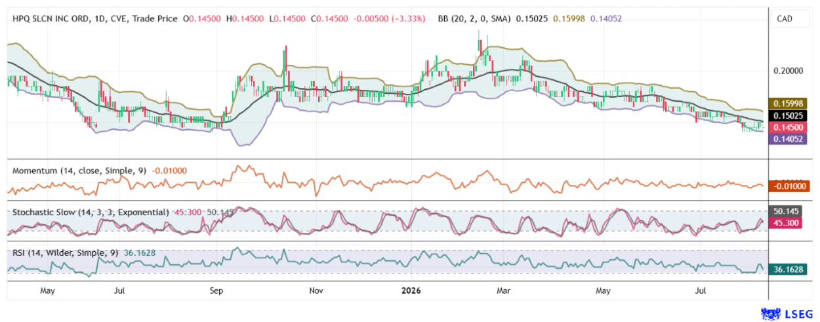The image size is (820, 322).
Task: Click the Momentum (14, close, Simple, 9) label
Action: (x=80, y=171)
